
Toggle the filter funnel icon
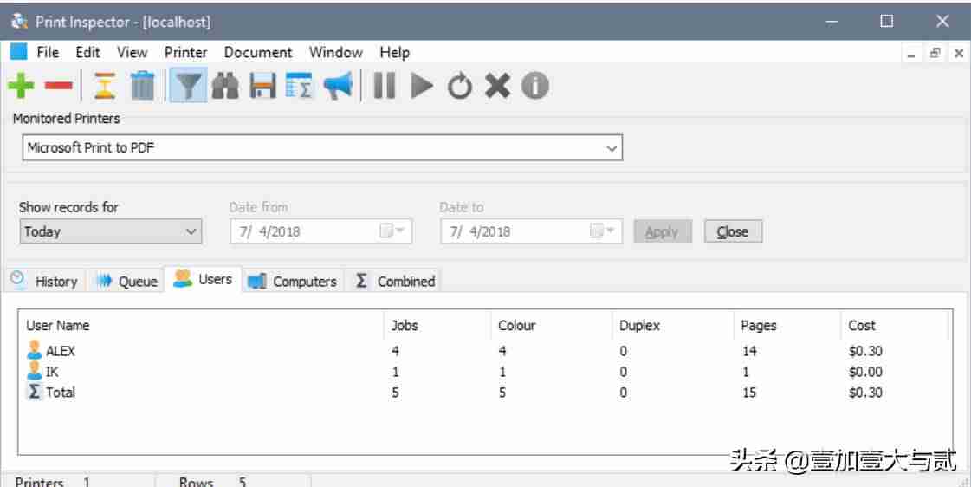pyautogui.click(x=188, y=86)
